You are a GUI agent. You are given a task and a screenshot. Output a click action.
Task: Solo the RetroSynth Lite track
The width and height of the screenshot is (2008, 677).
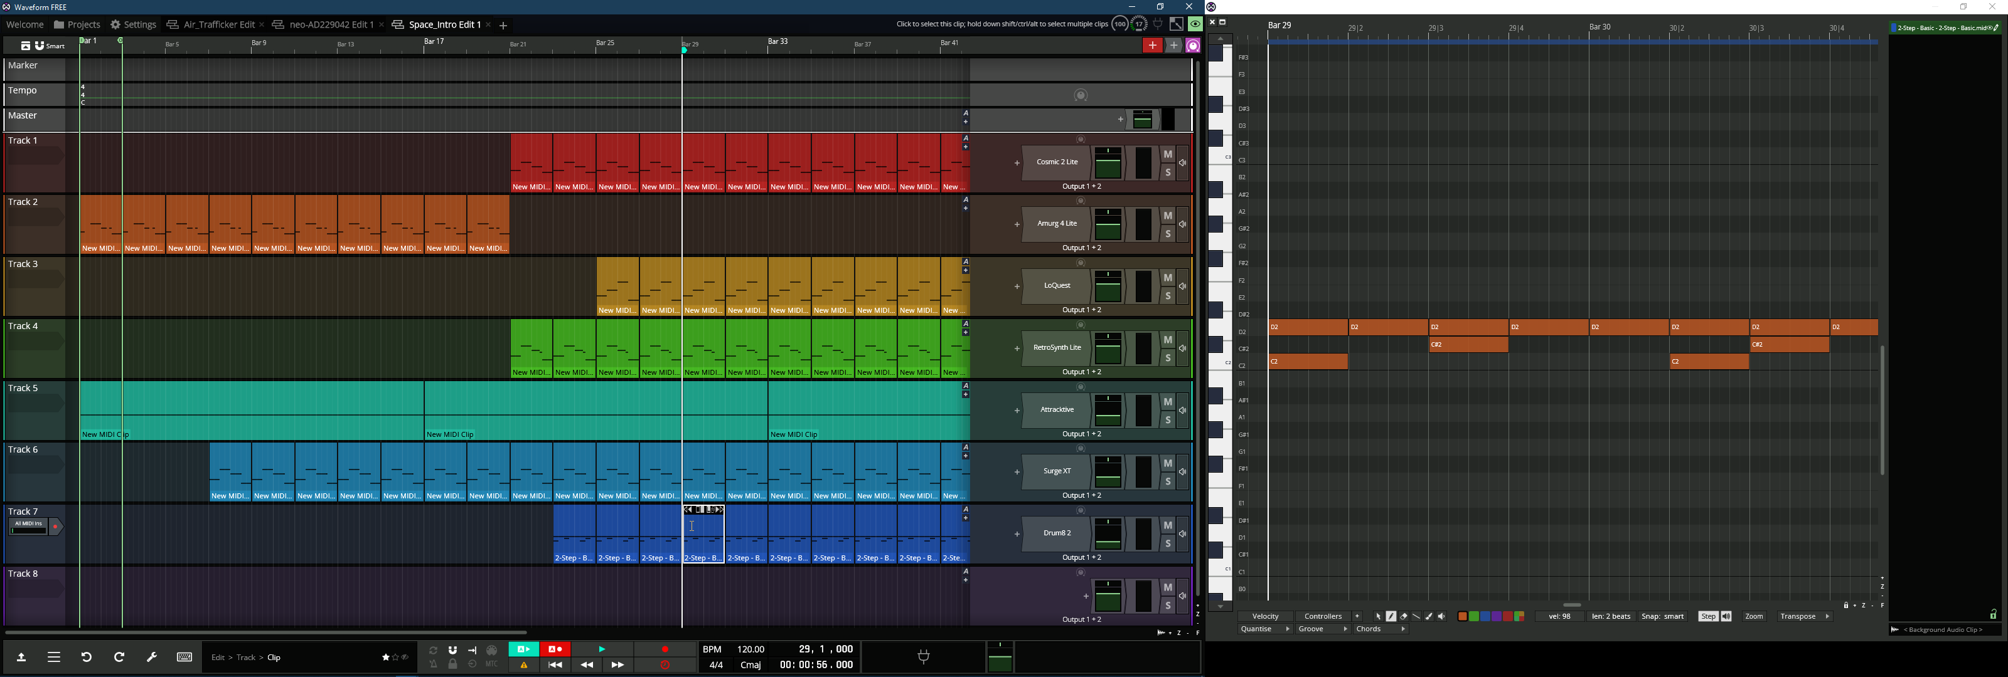[x=1168, y=359]
